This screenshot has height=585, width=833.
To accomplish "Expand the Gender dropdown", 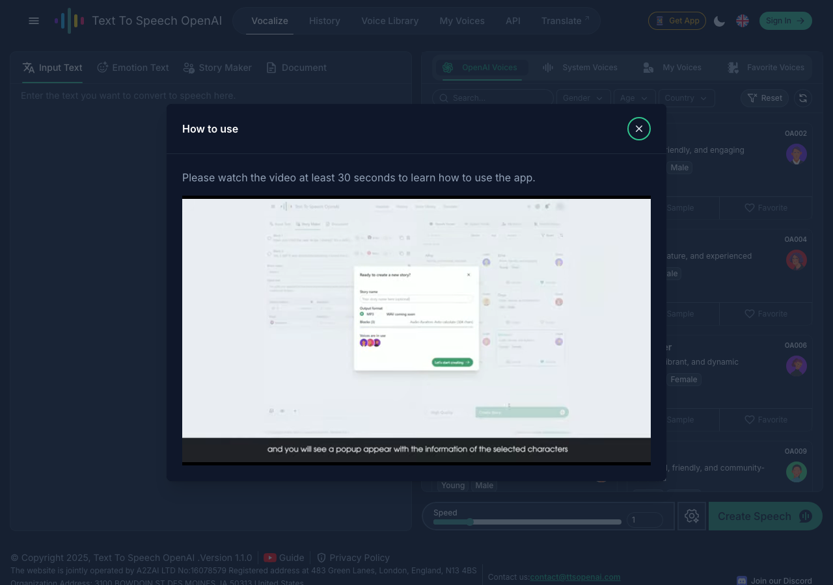I will (583, 98).
